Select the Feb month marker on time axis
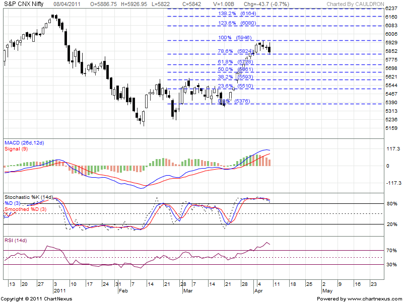Viewport: 403px width, 302px height. pyautogui.click(x=123, y=291)
